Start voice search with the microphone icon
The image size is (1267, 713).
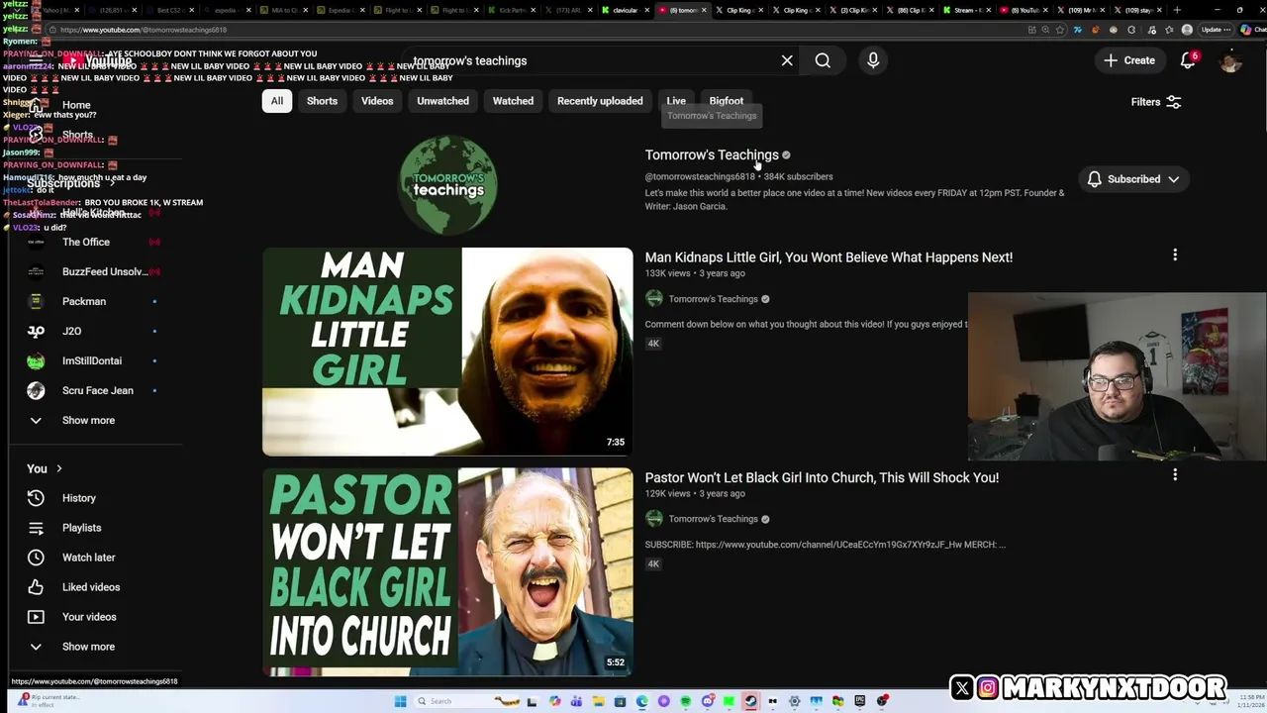point(873,60)
